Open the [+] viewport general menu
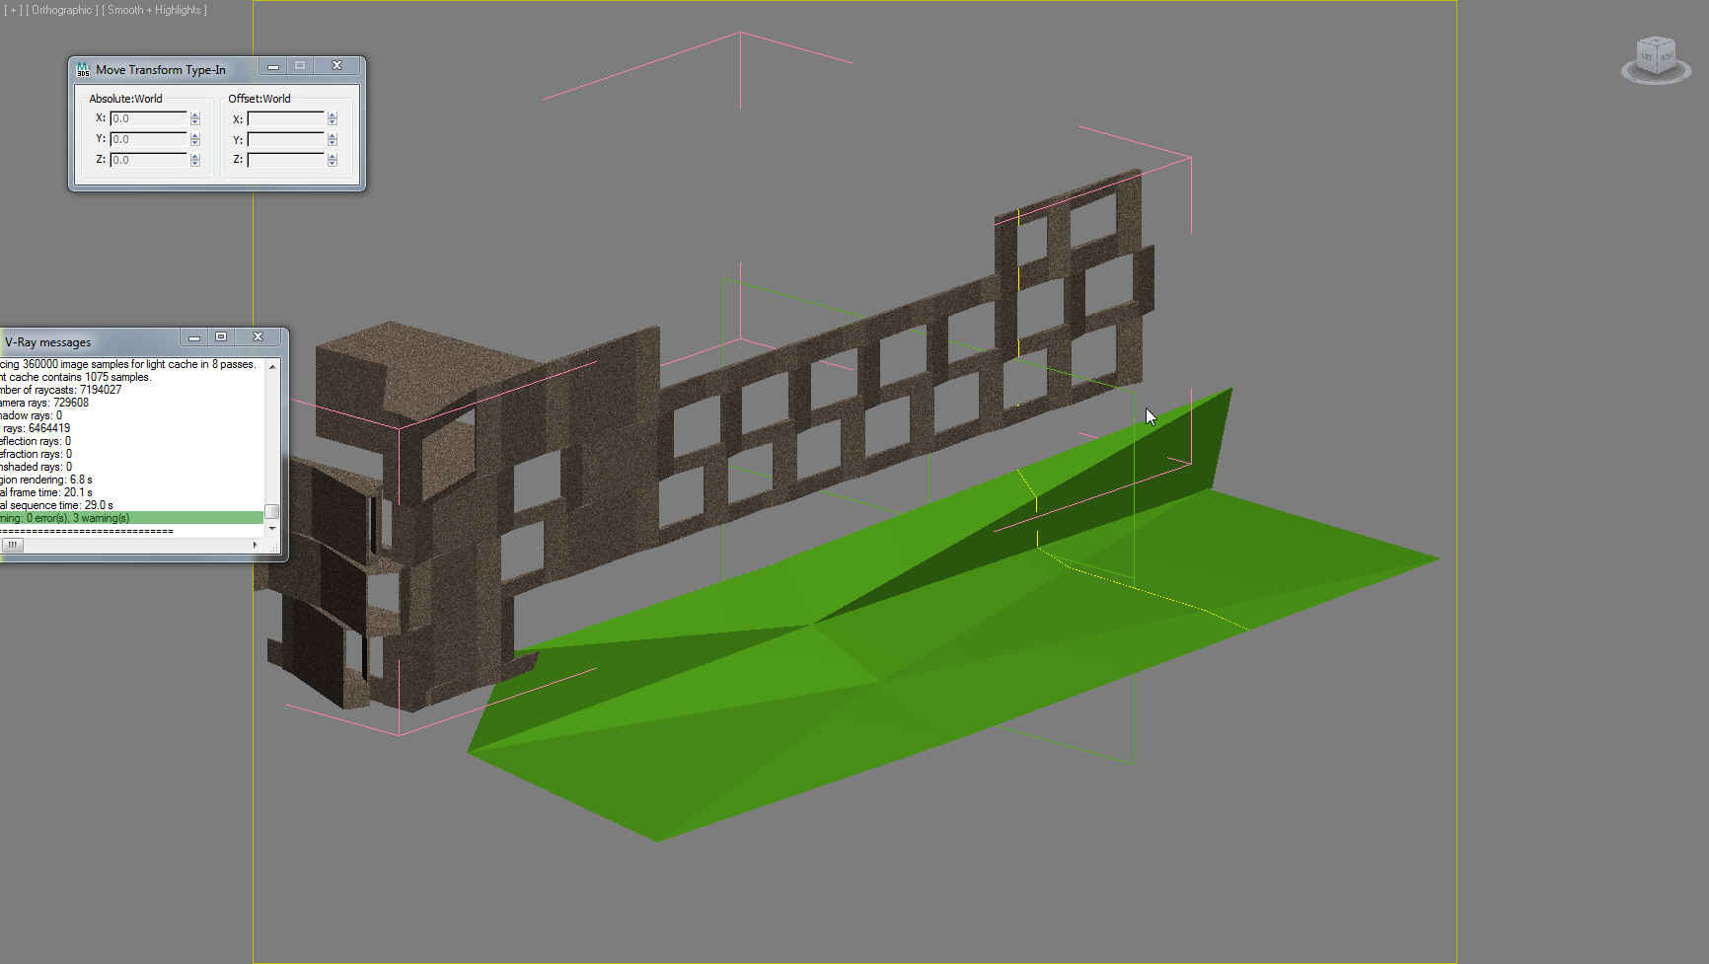Viewport: 1709px width, 964px height. tap(13, 10)
